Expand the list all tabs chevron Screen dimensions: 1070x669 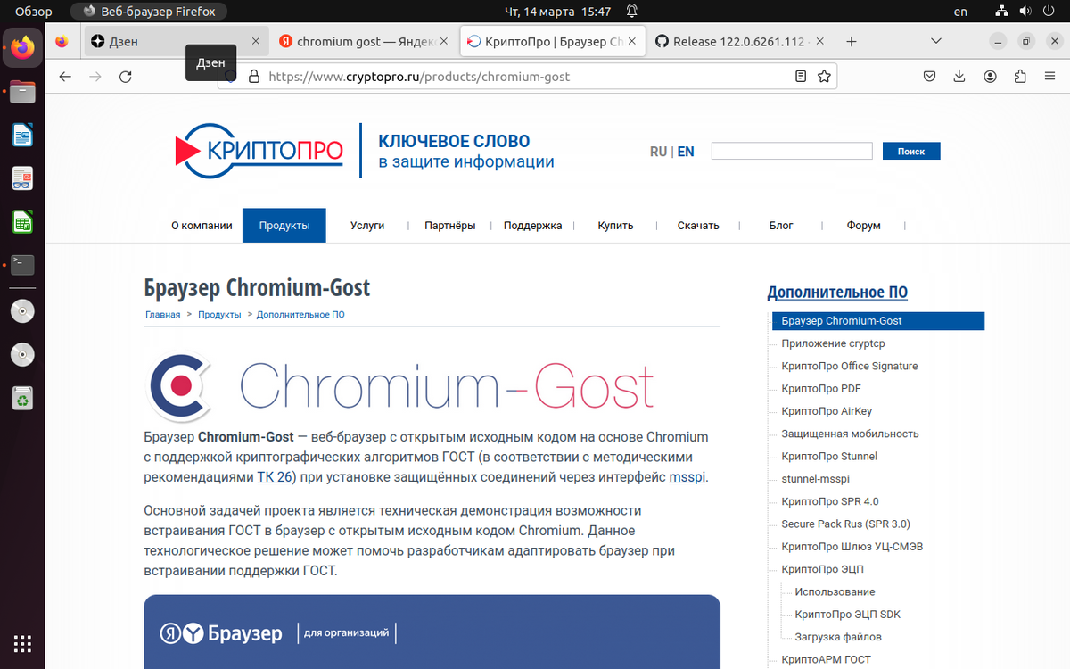coord(936,41)
